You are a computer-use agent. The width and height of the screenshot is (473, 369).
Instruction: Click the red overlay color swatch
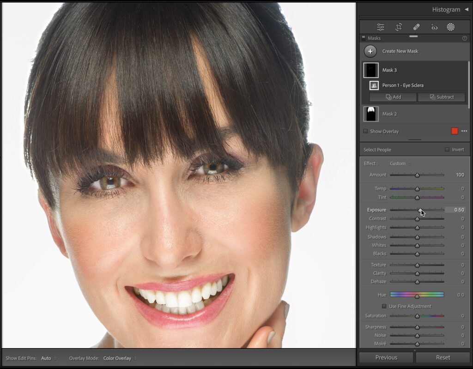coord(455,131)
